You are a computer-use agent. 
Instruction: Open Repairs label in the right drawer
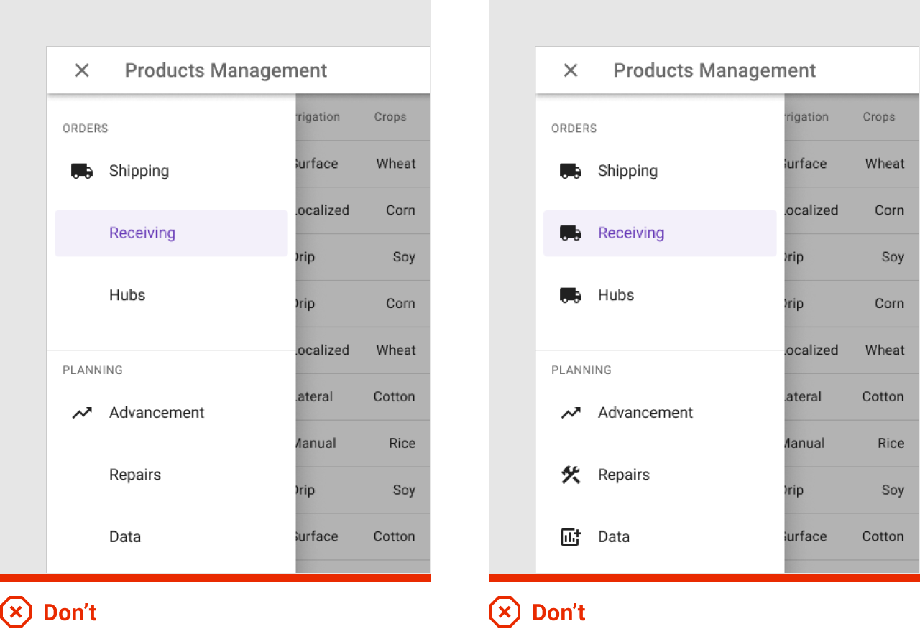[x=624, y=475]
